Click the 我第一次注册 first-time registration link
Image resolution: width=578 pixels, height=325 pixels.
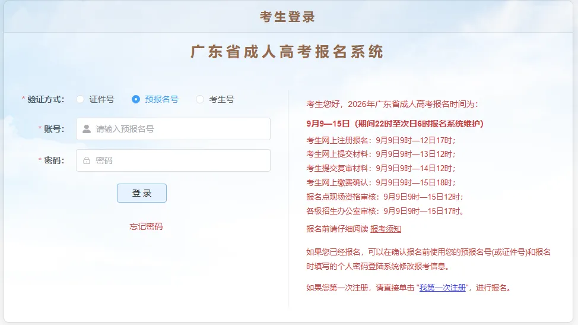442,288
